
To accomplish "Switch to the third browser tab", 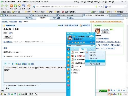I will [x=69, y=15].
